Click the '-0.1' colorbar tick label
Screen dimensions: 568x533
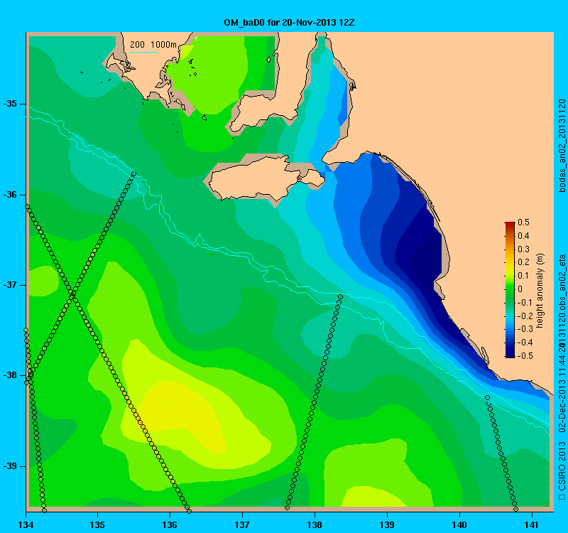(524, 303)
